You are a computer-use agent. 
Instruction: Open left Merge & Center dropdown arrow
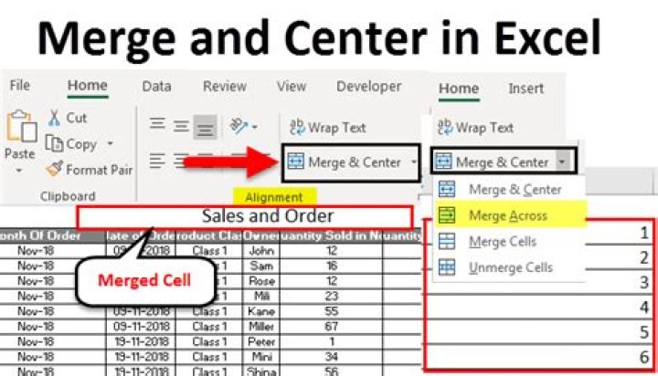click(x=414, y=162)
